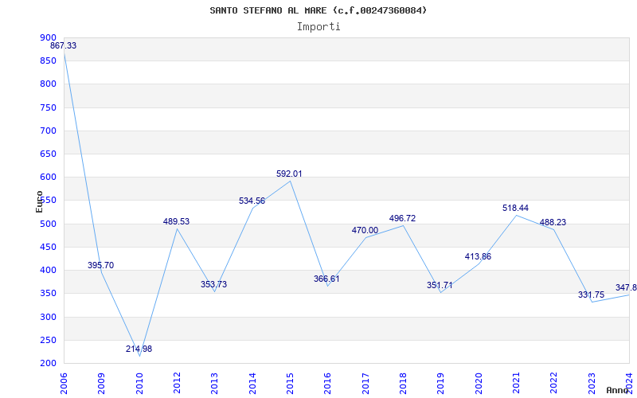This screenshot has height=398, width=637.
Task: Click the Anno x-axis title
Action: coord(617,390)
